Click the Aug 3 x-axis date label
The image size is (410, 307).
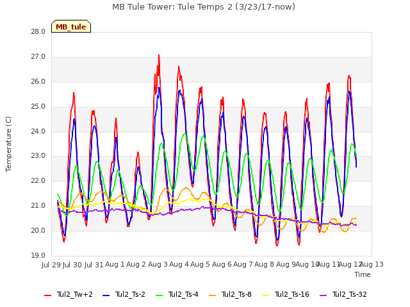click(158, 264)
